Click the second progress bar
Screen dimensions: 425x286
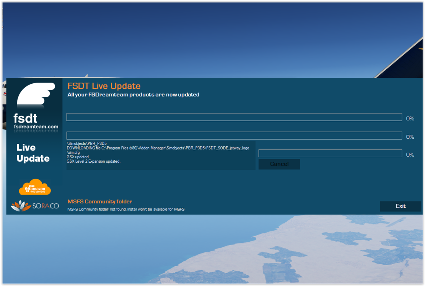point(234,135)
